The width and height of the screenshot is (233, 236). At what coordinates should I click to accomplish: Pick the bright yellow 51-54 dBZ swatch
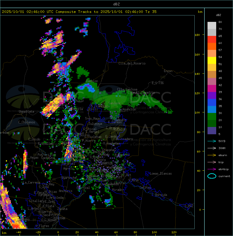coord(212,60)
